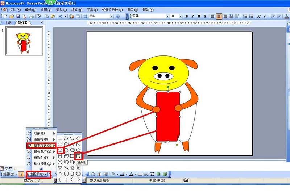Undo the last action
Screen dimensions: 290x192
point(61,16)
